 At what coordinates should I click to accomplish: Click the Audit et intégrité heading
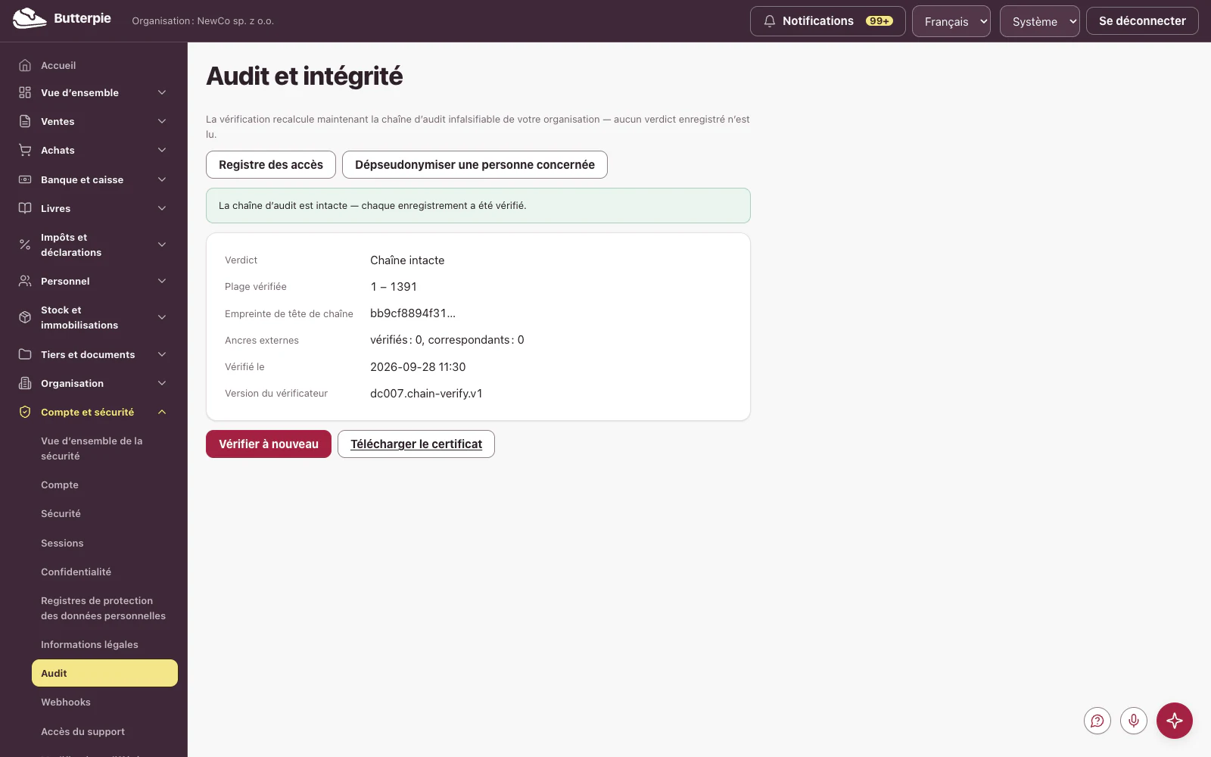point(304,76)
